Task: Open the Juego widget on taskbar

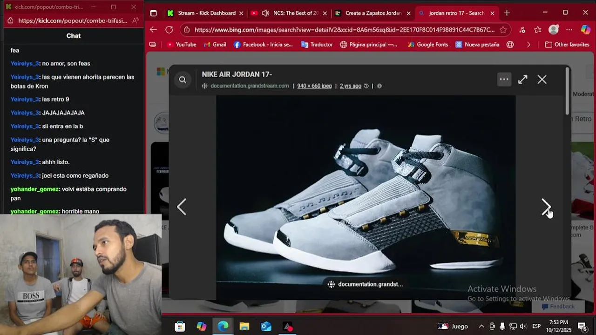Action: pyautogui.click(x=453, y=327)
